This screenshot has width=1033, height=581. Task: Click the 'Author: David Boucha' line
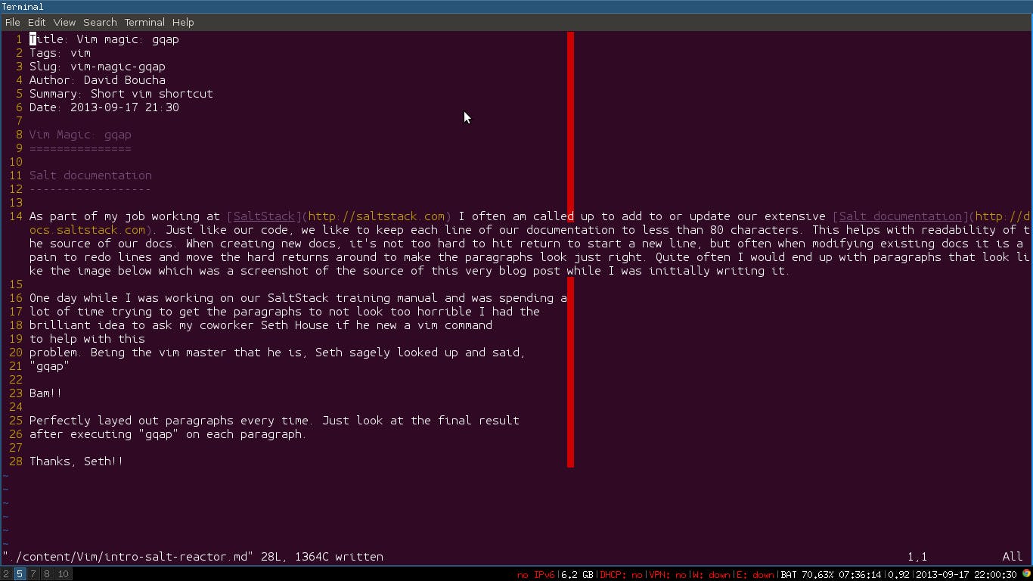pyautogui.click(x=98, y=80)
